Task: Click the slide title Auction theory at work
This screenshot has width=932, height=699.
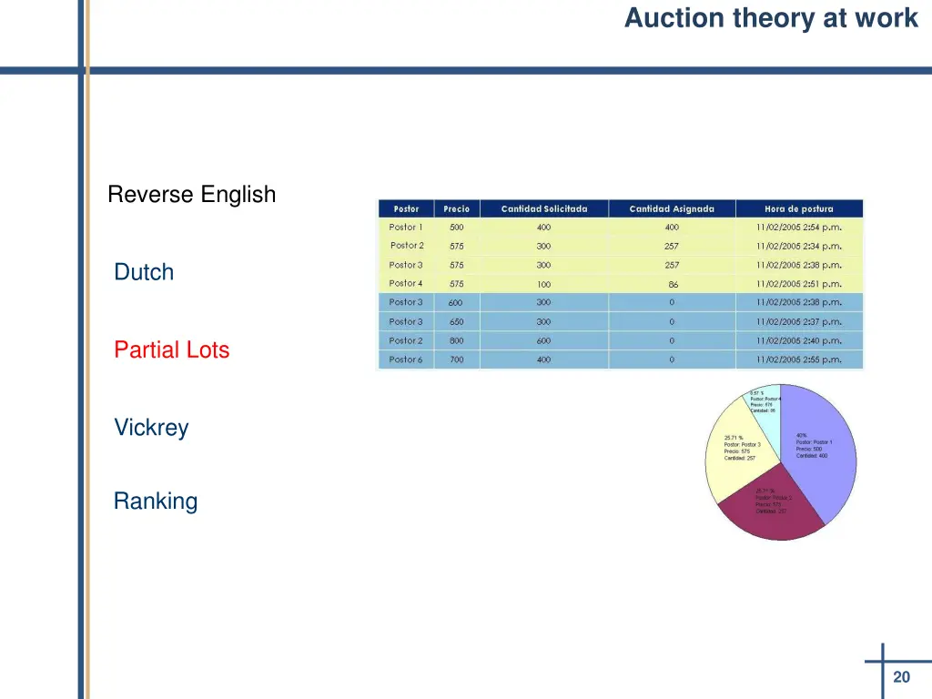Action: click(771, 18)
